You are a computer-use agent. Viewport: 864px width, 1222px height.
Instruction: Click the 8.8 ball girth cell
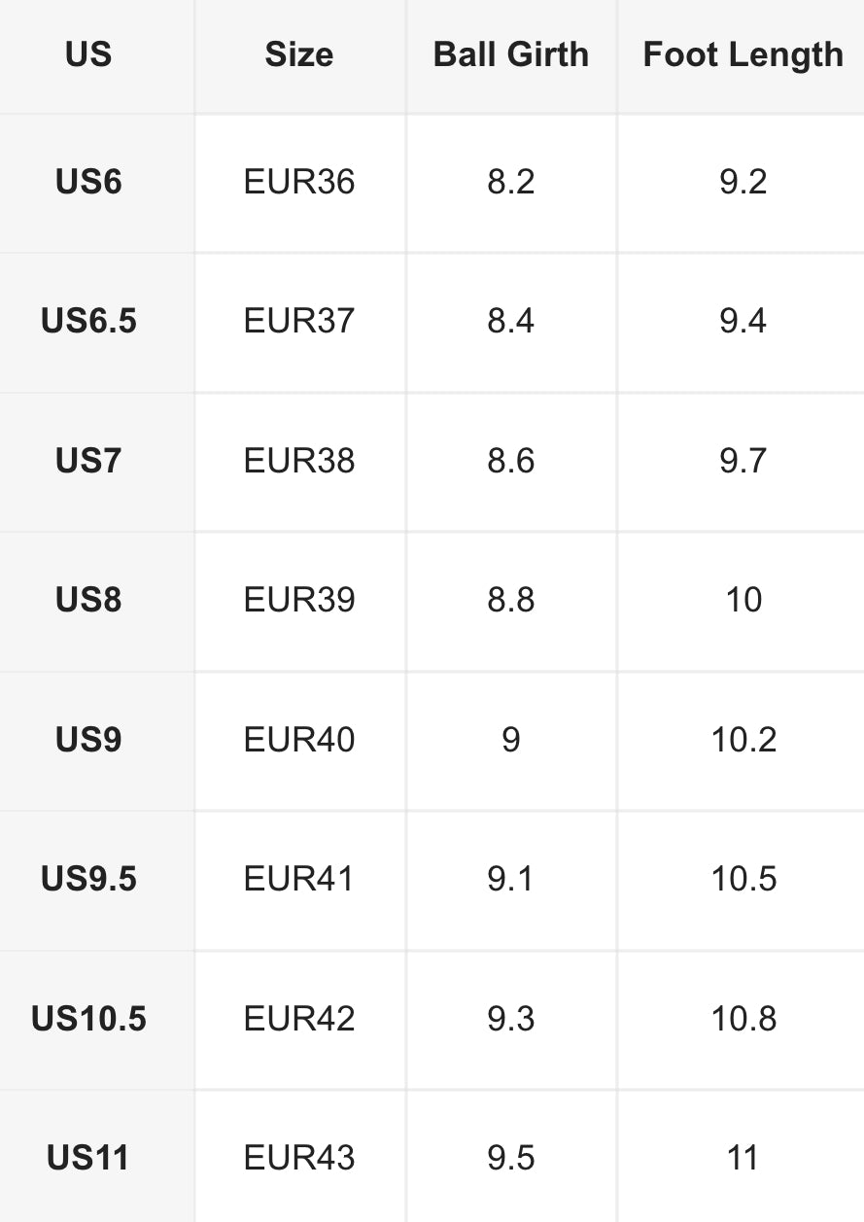click(511, 600)
